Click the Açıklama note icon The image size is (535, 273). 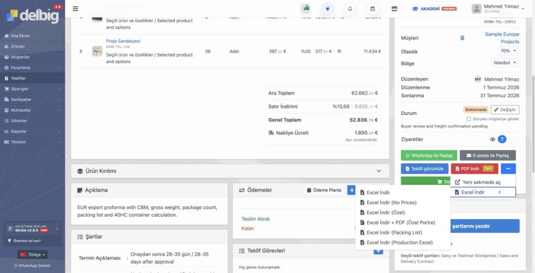(80, 190)
